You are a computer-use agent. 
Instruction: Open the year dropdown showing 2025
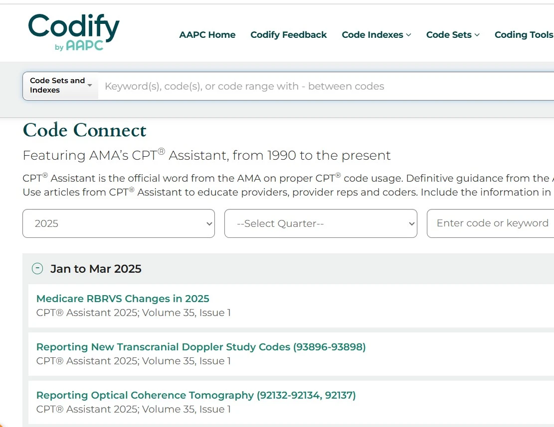point(118,223)
